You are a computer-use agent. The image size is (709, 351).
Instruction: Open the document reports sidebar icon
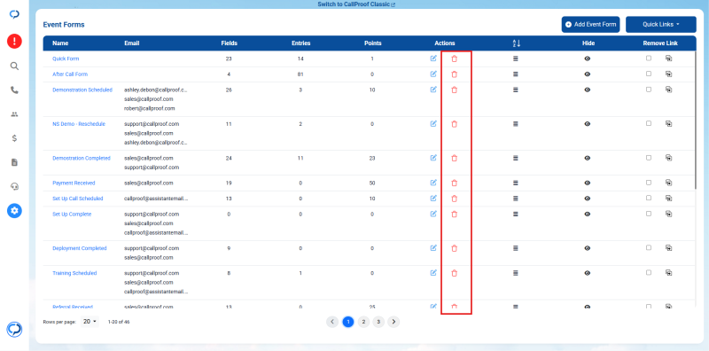coord(14,162)
